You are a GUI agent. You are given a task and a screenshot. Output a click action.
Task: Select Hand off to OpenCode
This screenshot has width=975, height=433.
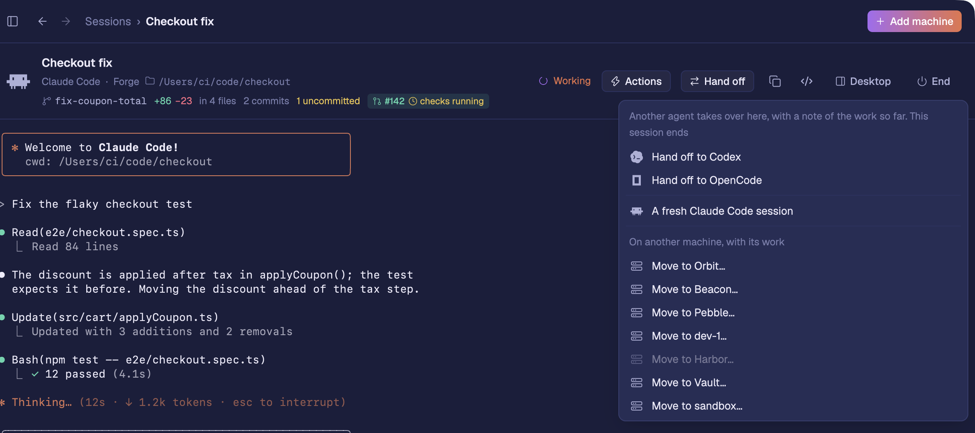pos(793,180)
